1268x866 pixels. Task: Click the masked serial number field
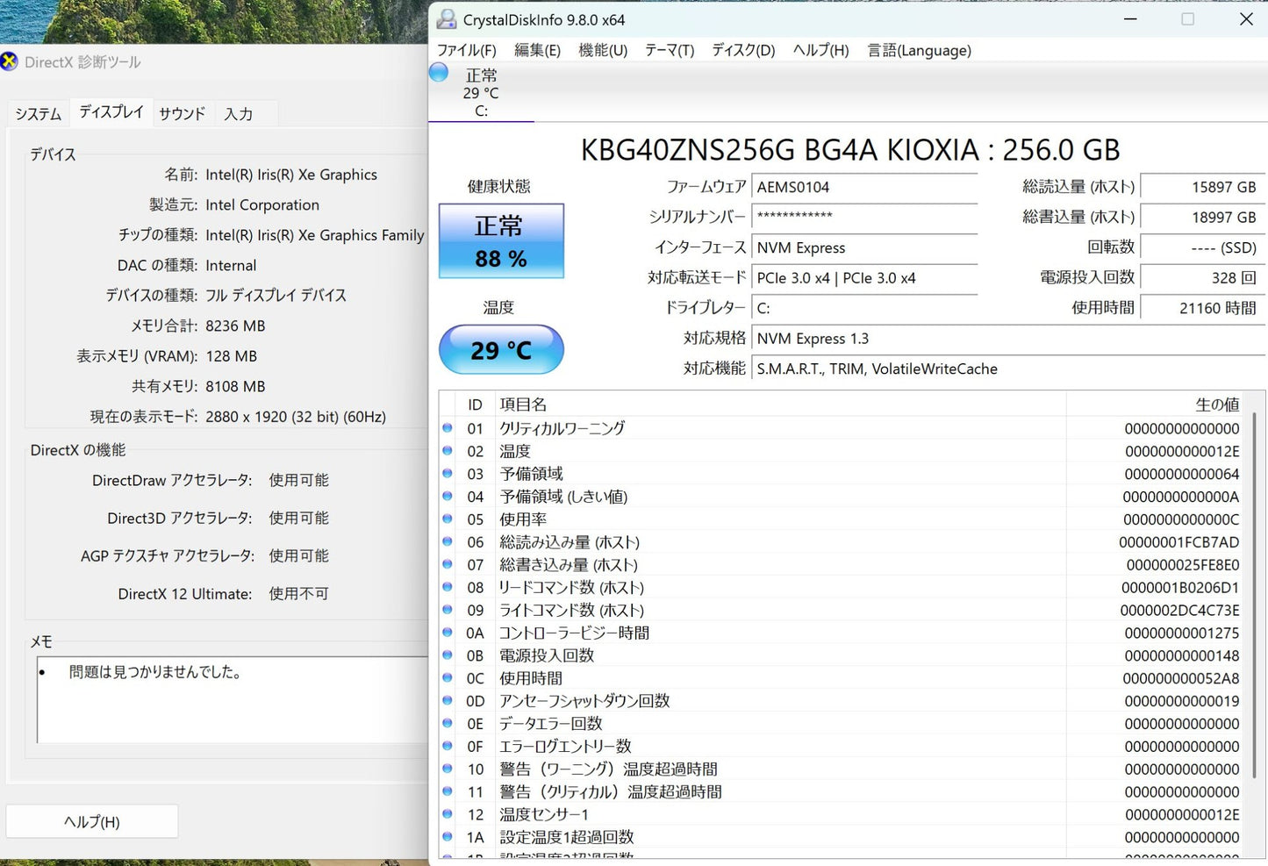click(x=864, y=217)
